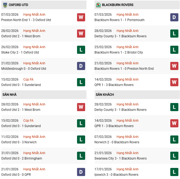The width and height of the screenshot is (180, 179).
Task: Open Norwich 2 - 0 Blackburn Rovers match
Action: point(117,142)
